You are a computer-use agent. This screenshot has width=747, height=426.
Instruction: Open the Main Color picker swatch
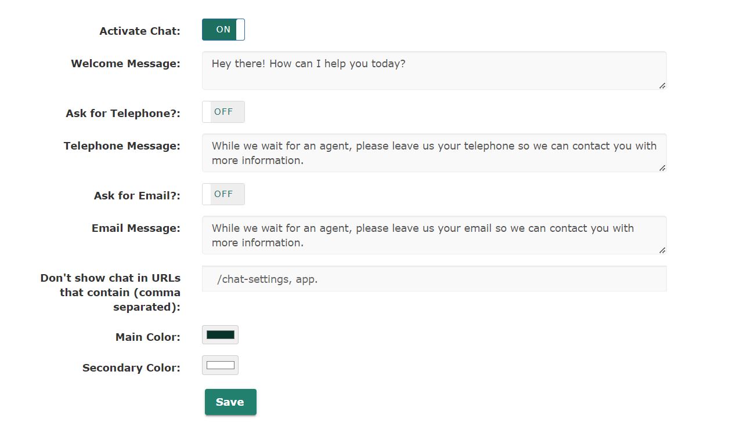[x=221, y=334]
